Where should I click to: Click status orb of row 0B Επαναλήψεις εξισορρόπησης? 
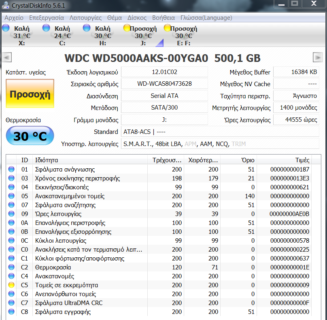pos(11,232)
